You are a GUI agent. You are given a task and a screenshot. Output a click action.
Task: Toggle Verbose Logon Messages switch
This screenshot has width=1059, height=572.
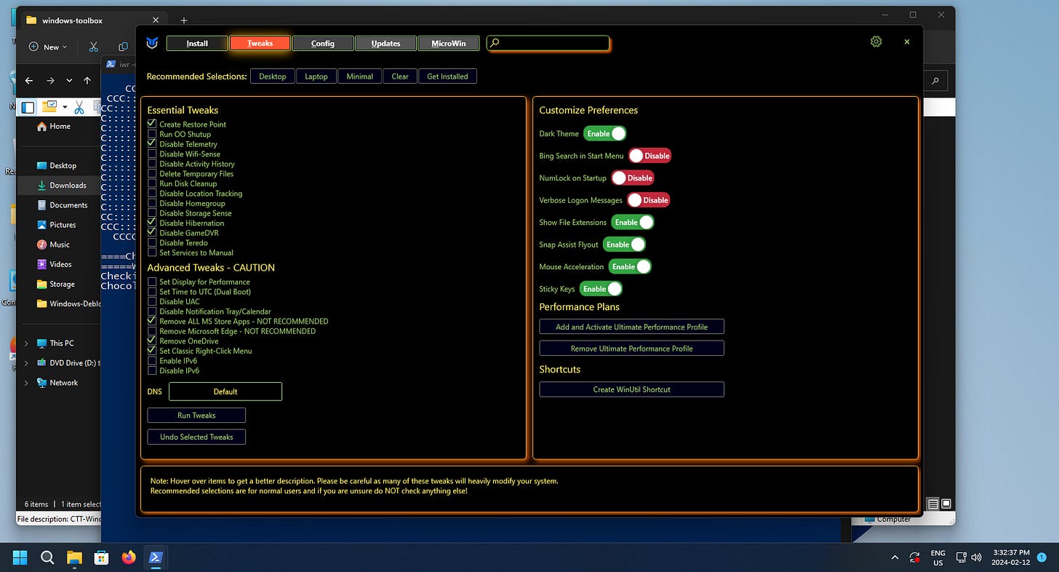point(648,200)
